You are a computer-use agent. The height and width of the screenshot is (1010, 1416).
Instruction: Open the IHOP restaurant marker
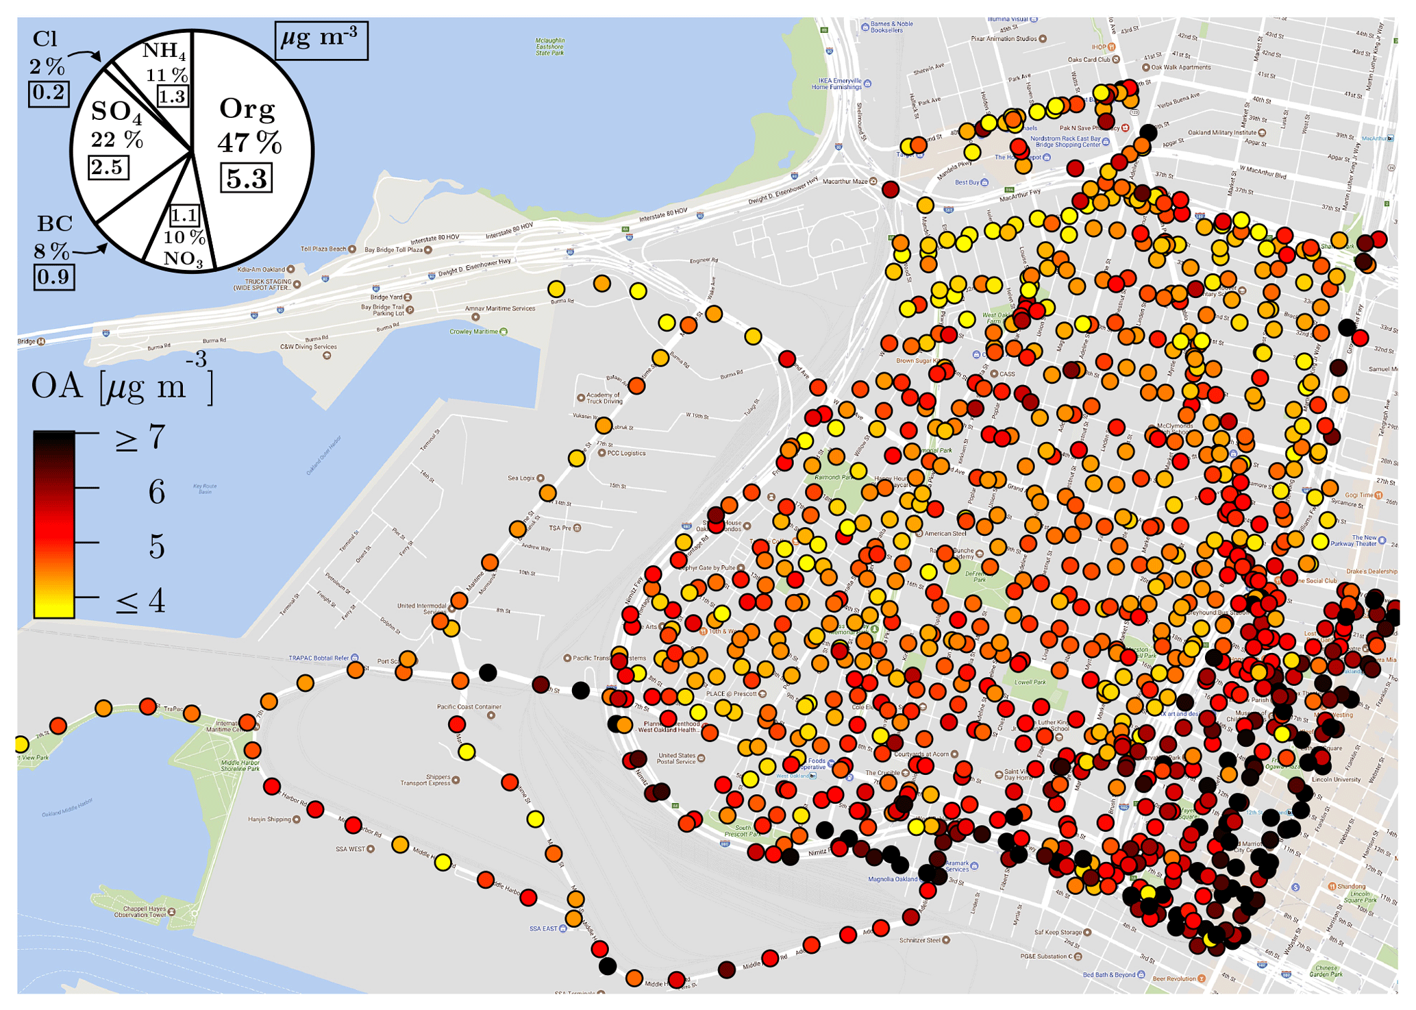[x=1112, y=47]
